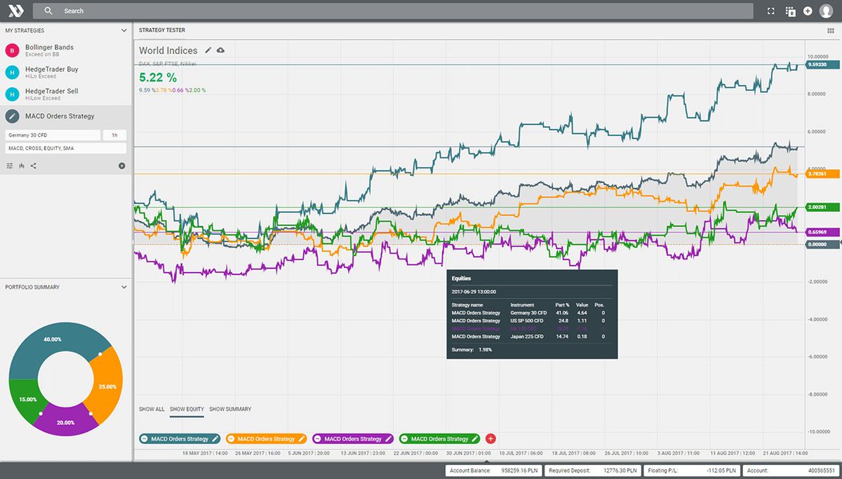
Task: Remove the purple MACD Orders Strategy chip minus
Action: pos(318,439)
